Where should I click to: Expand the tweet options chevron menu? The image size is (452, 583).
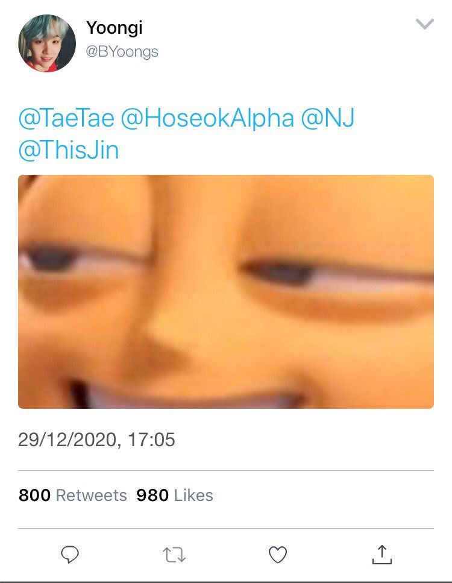(x=424, y=24)
